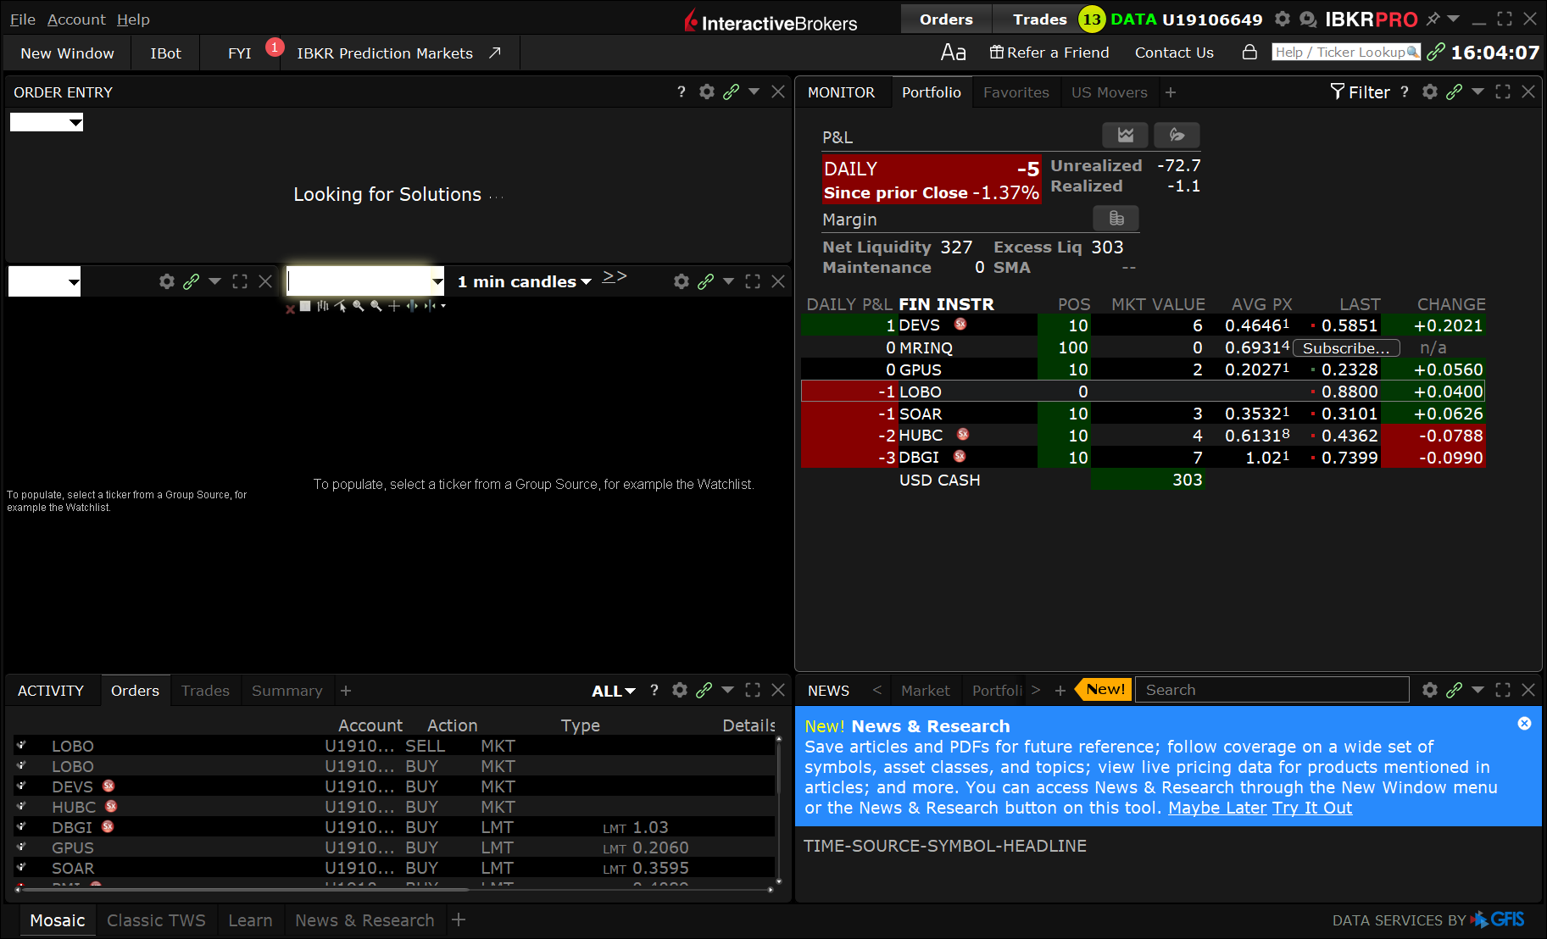1547x939 pixels.
Task: Click the Try It Out link
Action: click(1312, 808)
